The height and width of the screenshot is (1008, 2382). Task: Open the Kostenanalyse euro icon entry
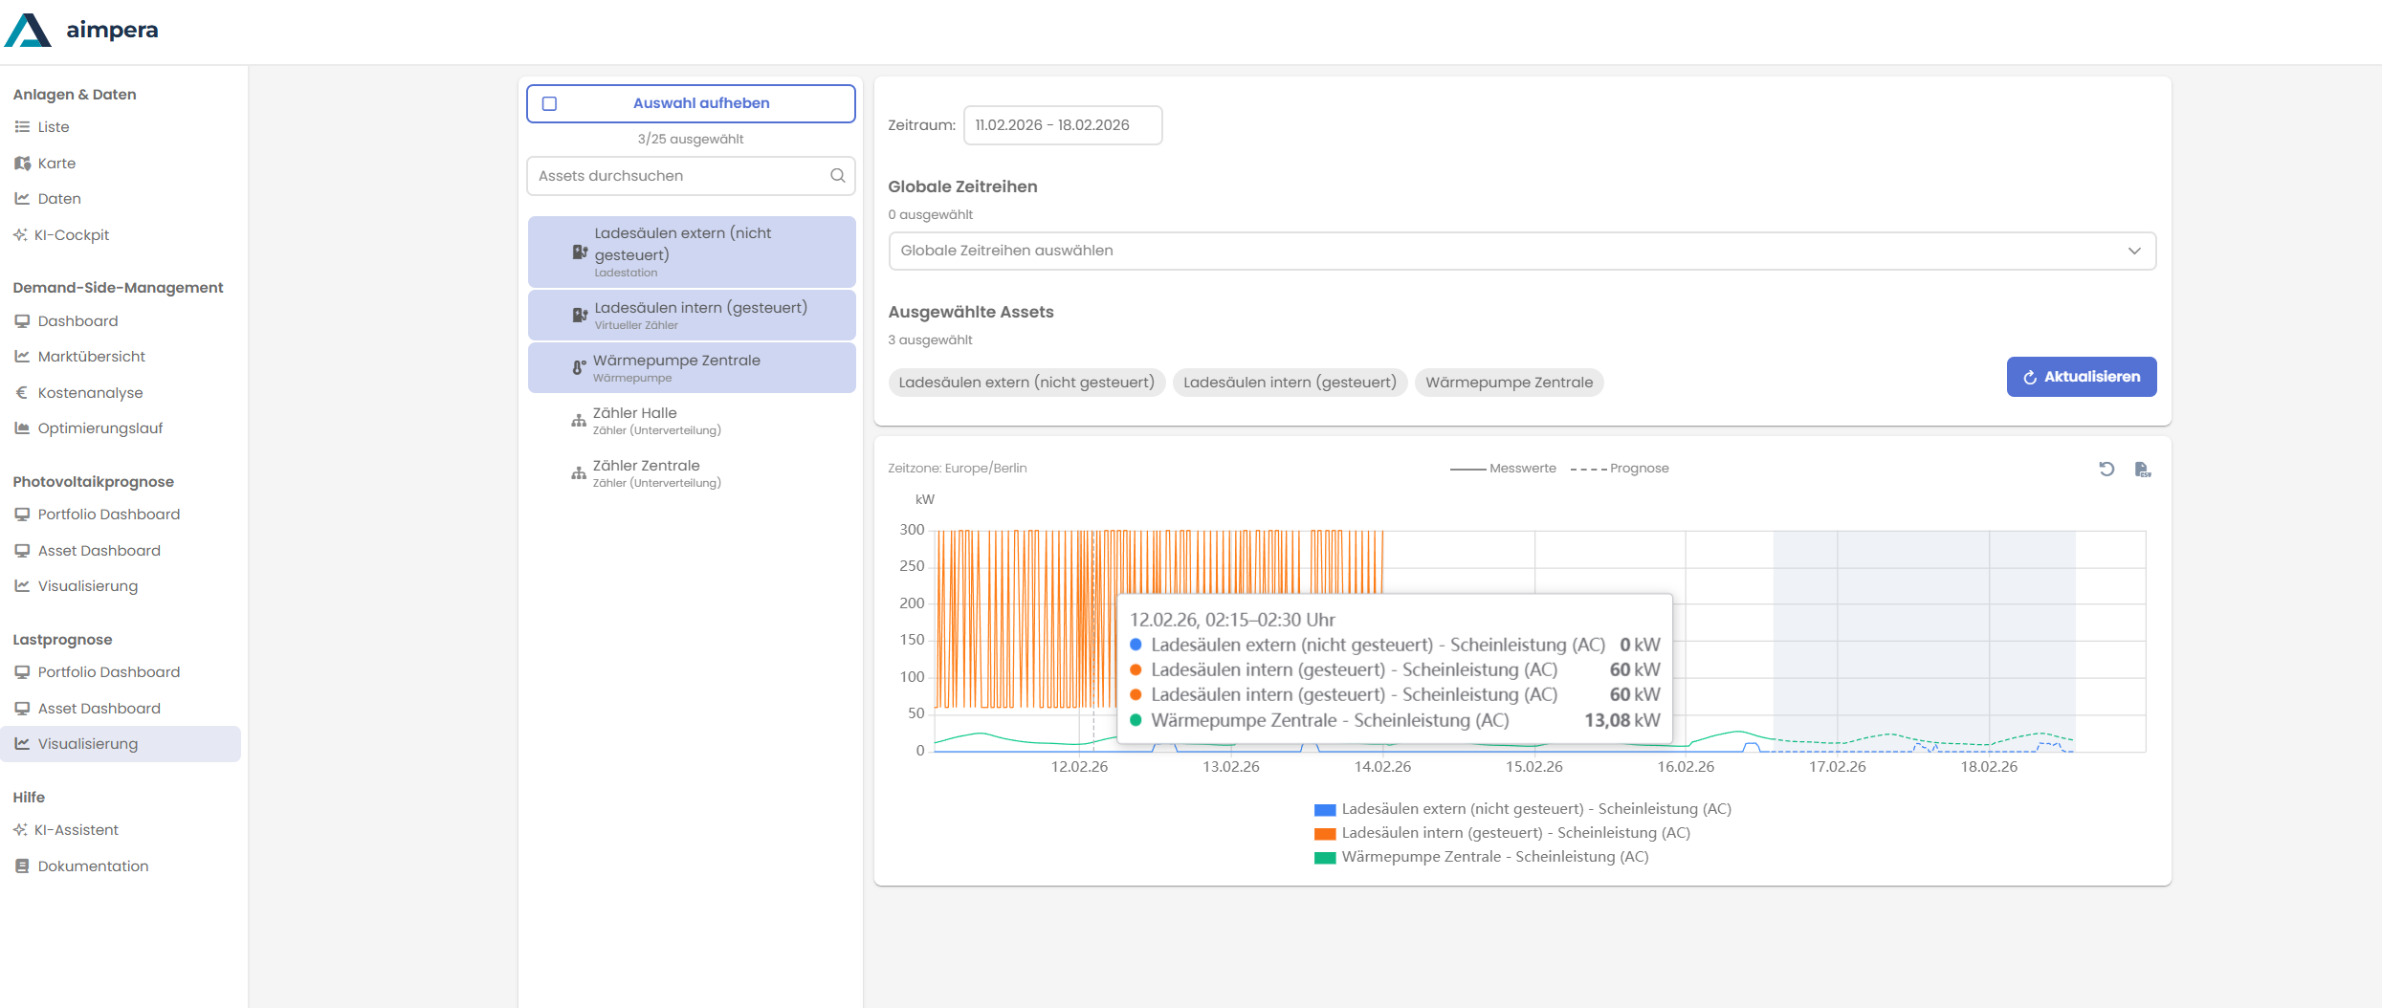point(90,393)
